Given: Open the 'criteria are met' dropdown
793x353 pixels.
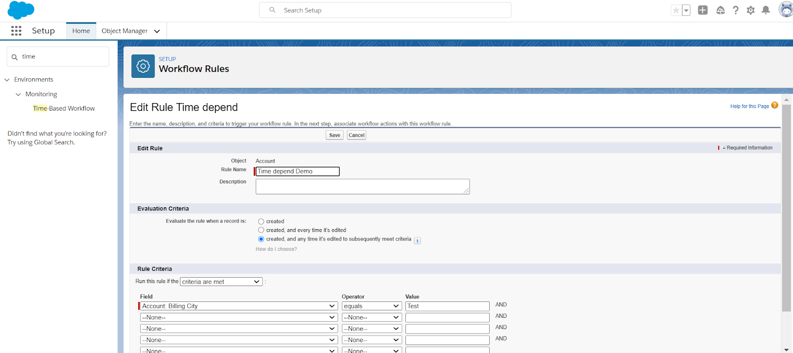Looking at the screenshot, I should point(221,282).
